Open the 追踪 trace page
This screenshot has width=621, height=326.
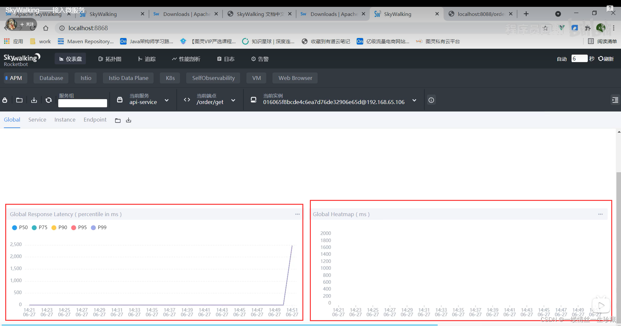point(146,59)
